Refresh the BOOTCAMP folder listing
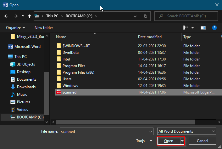 tap(145, 16)
